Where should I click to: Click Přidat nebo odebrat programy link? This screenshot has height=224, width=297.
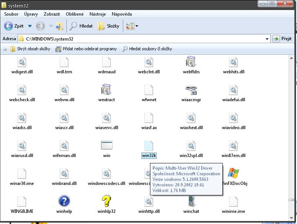[x=86, y=49]
